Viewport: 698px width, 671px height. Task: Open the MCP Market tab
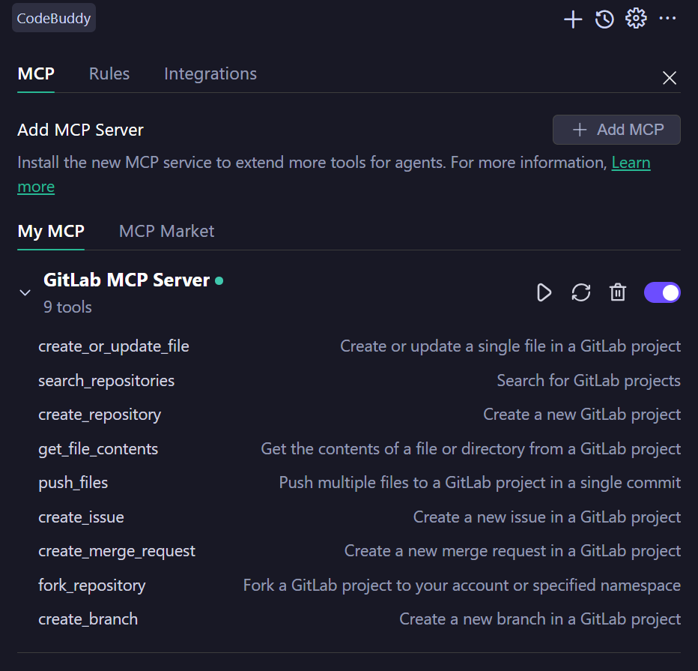(166, 231)
